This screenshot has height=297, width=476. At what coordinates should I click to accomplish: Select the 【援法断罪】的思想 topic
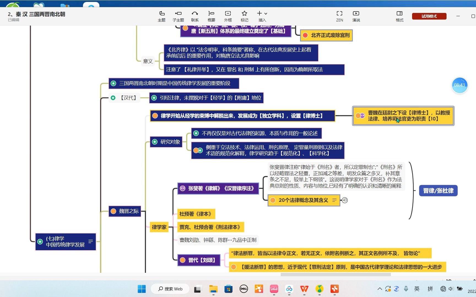coord(337,267)
